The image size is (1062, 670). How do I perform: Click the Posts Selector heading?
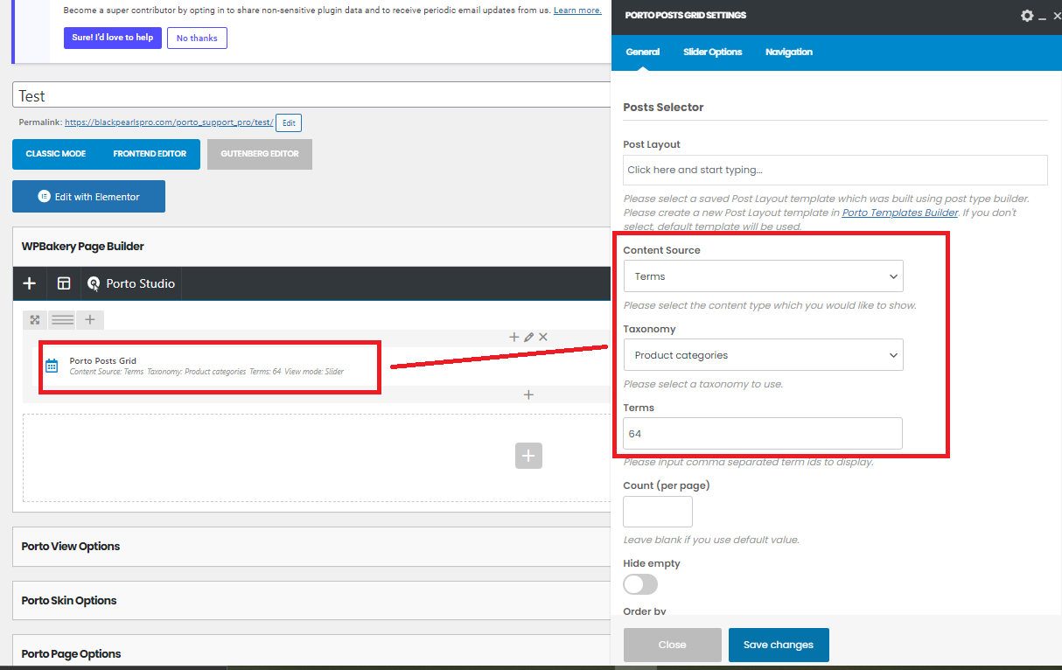(663, 107)
